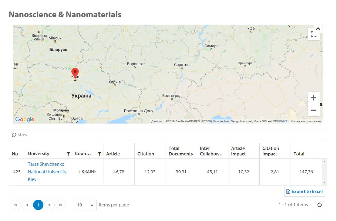This screenshot has height=221, width=337.
Task: Select the rank cell 425
Action: coord(17,172)
